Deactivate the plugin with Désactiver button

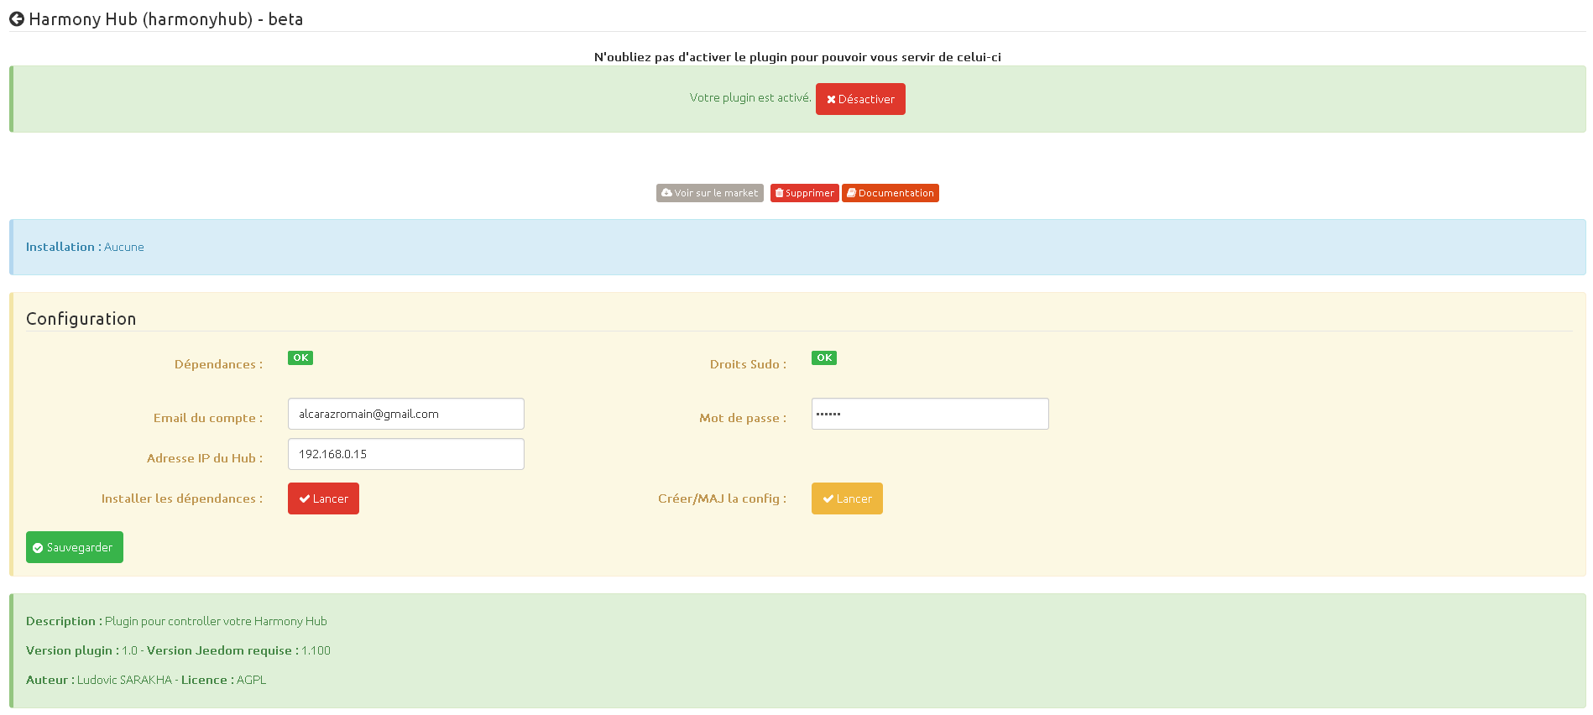coord(860,99)
